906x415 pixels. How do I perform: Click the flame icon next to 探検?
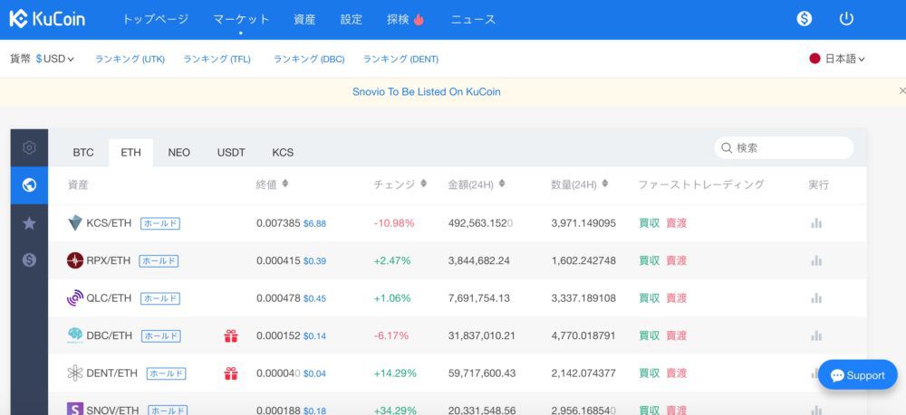tap(419, 19)
